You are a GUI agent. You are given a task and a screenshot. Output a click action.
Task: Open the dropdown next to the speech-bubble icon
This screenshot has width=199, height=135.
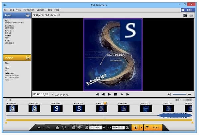tap(68, 127)
